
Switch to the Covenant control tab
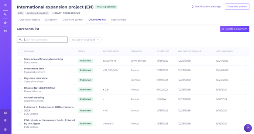73,20
